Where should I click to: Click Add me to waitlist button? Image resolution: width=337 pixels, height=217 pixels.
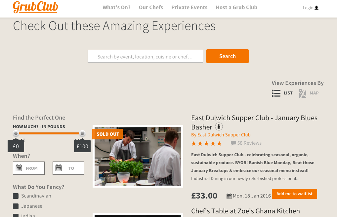(x=294, y=194)
